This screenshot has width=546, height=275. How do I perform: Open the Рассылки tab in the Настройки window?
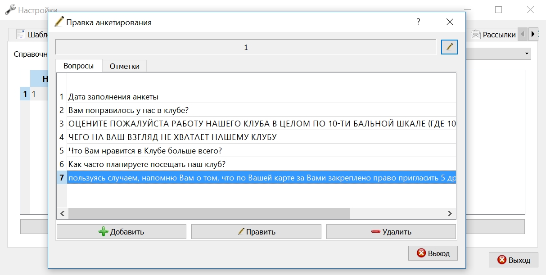(494, 35)
